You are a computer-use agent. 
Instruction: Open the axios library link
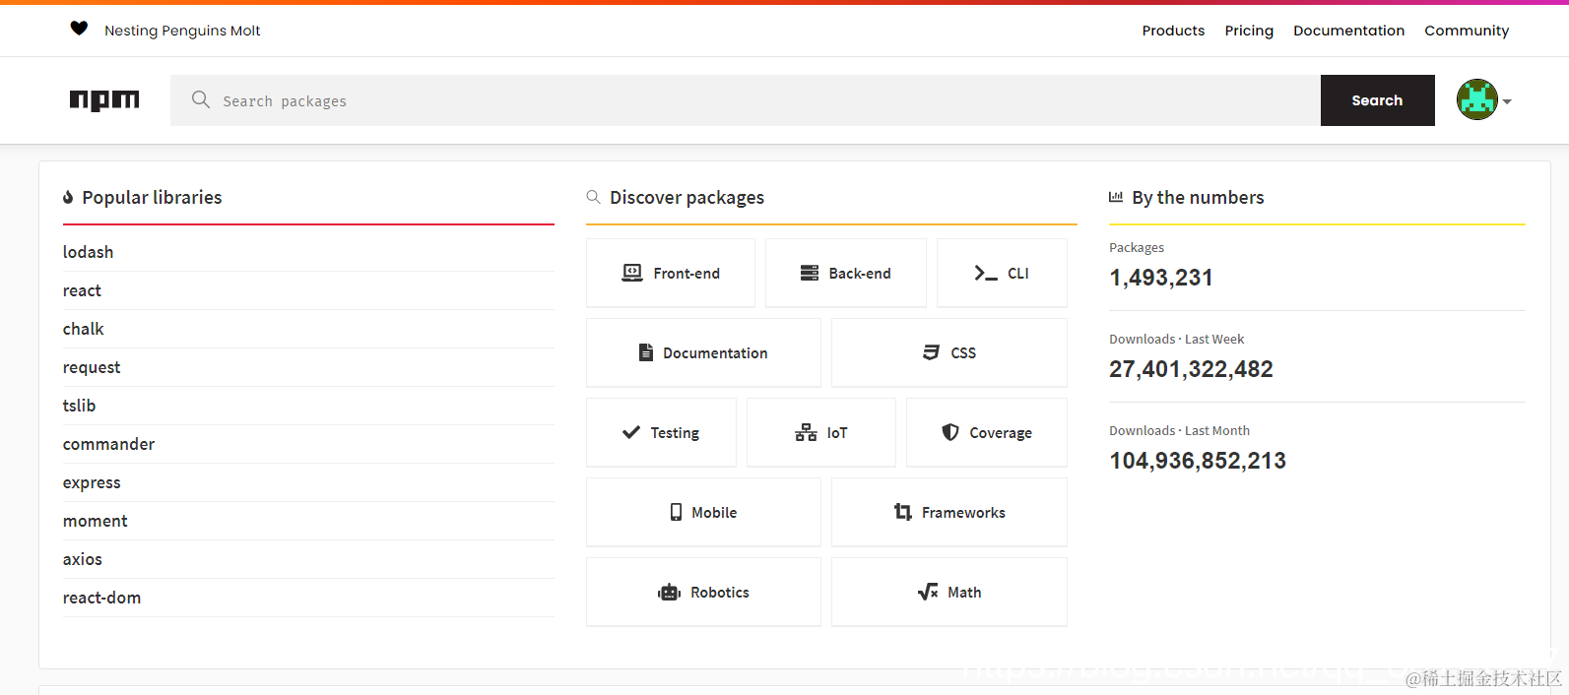pos(83,559)
